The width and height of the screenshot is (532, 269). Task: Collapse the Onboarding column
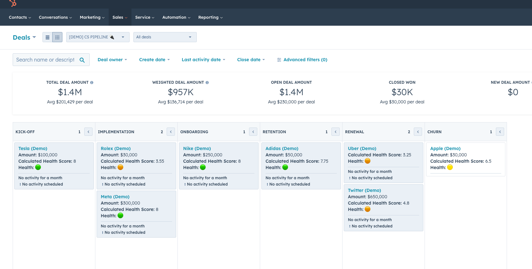(253, 132)
